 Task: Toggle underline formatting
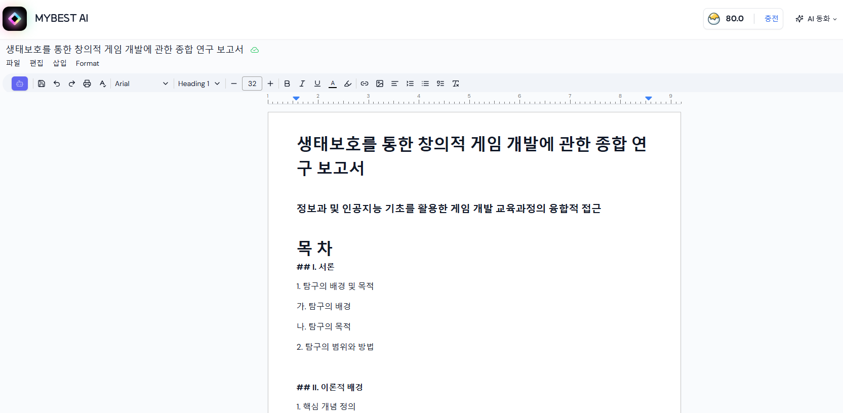(317, 84)
